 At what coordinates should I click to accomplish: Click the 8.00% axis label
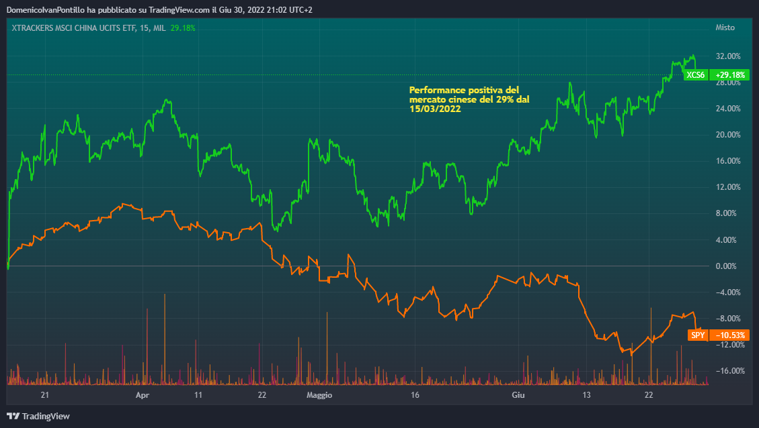coord(726,213)
